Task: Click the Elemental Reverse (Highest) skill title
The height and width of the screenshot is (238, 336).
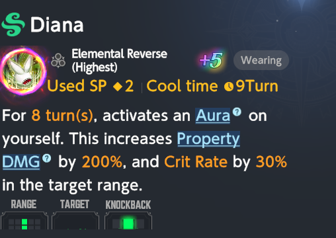Action: [x=119, y=60]
